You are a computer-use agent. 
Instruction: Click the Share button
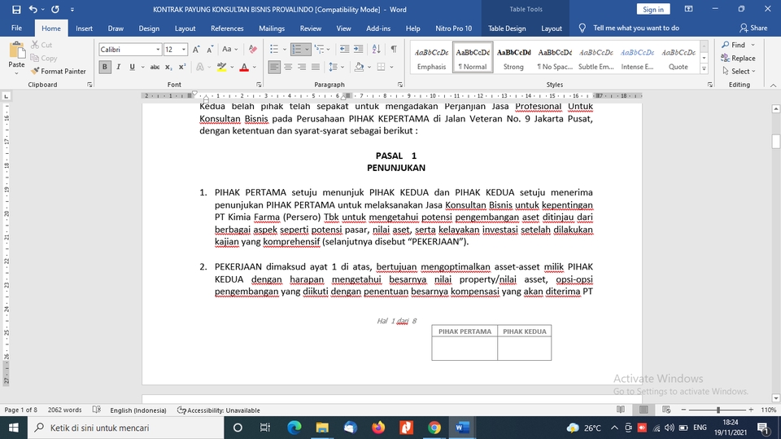753,28
